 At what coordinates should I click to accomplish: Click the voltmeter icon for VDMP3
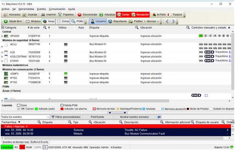tap(66, 74)
